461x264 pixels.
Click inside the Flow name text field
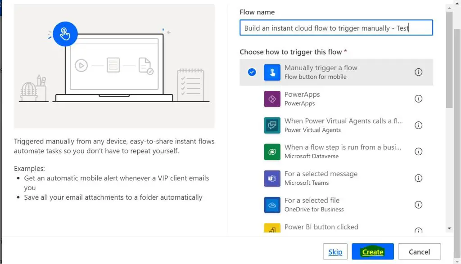(x=335, y=27)
